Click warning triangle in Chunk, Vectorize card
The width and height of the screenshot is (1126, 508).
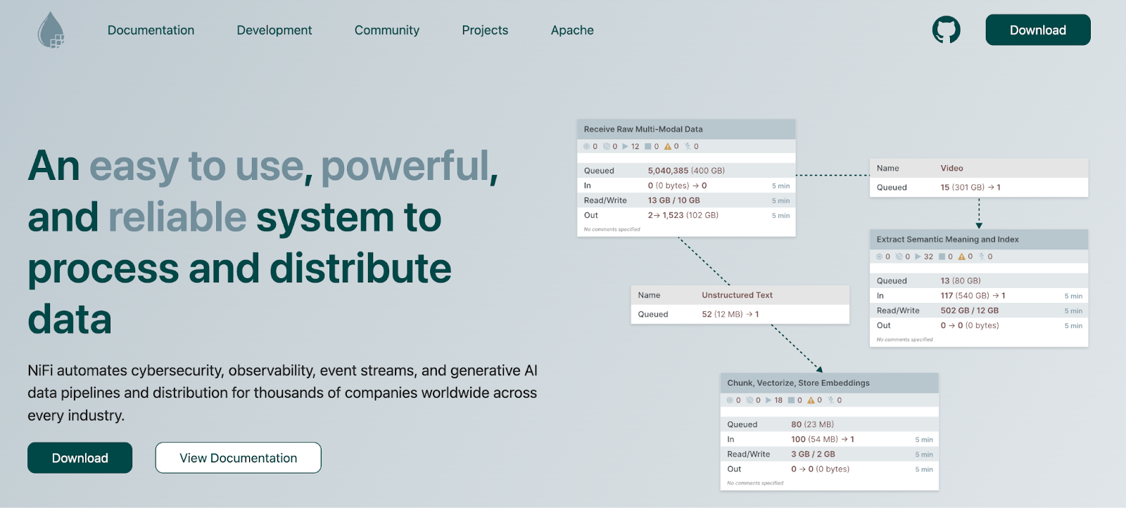[x=811, y=400]
